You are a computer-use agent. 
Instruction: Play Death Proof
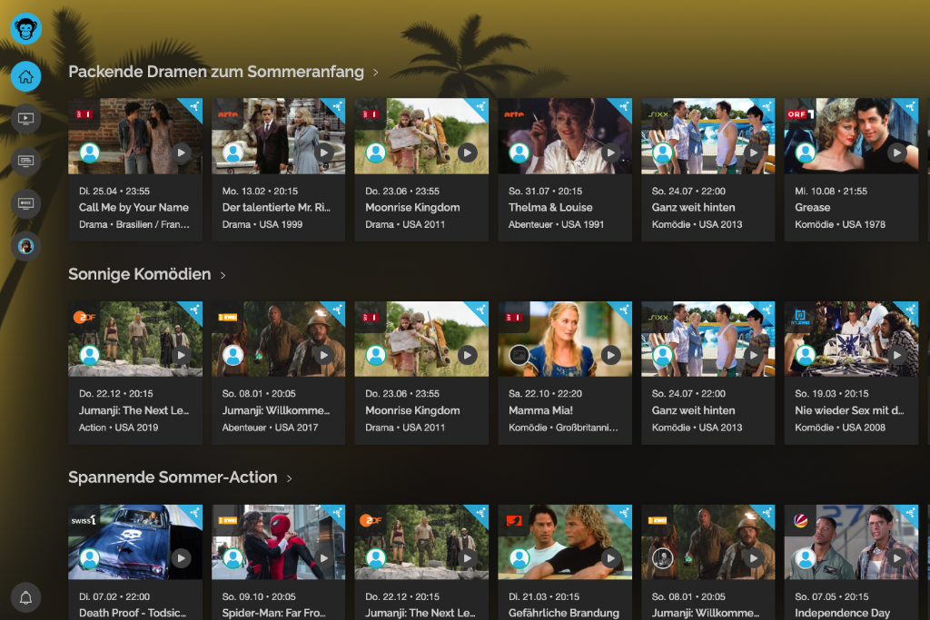point(181,557)
